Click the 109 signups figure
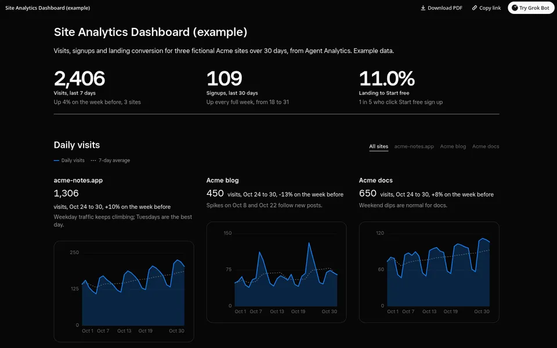The height and width of the screenshot is (348, 557). [225, 78]
